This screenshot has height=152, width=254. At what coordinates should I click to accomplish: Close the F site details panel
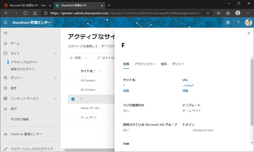point(249,33)
